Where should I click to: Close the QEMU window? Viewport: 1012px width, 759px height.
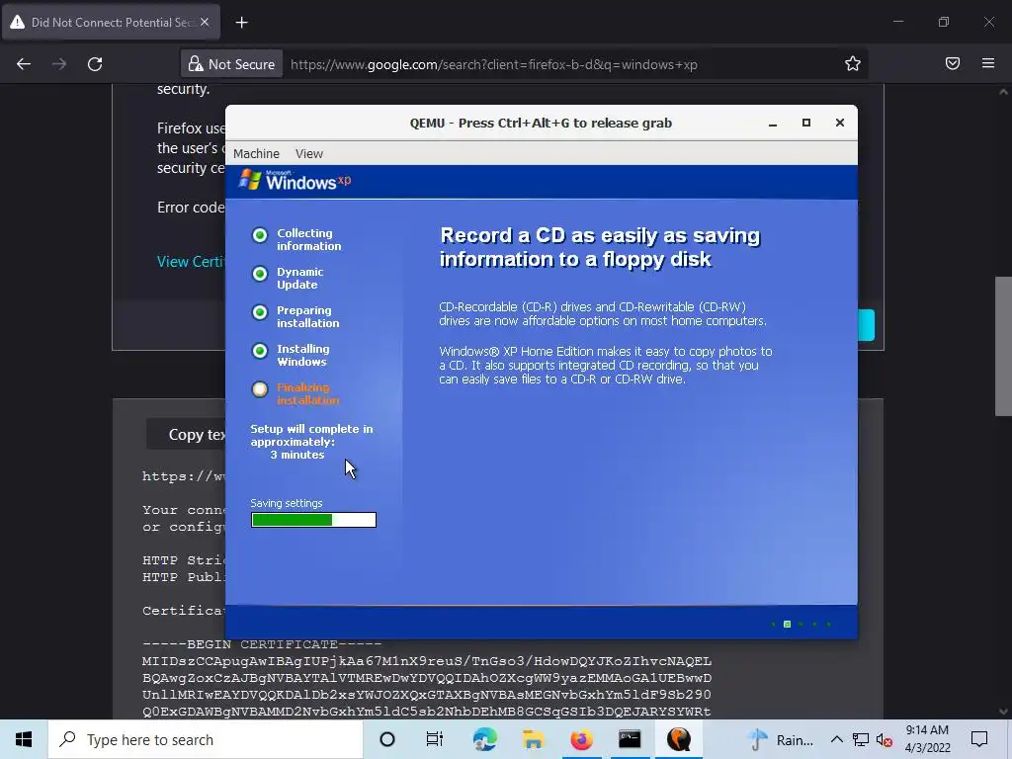[840, 123]
